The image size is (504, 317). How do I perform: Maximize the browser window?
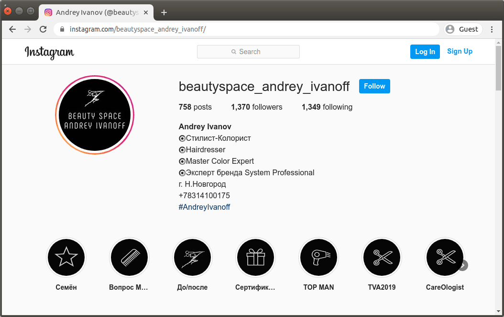pyautogui.click(x=31, y=11)
